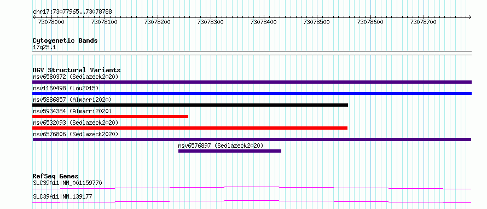
Task: Open the nsv6580372 (Sedlazeck2020) variant label
Action: pyautogui.click(x=76, y=77)
